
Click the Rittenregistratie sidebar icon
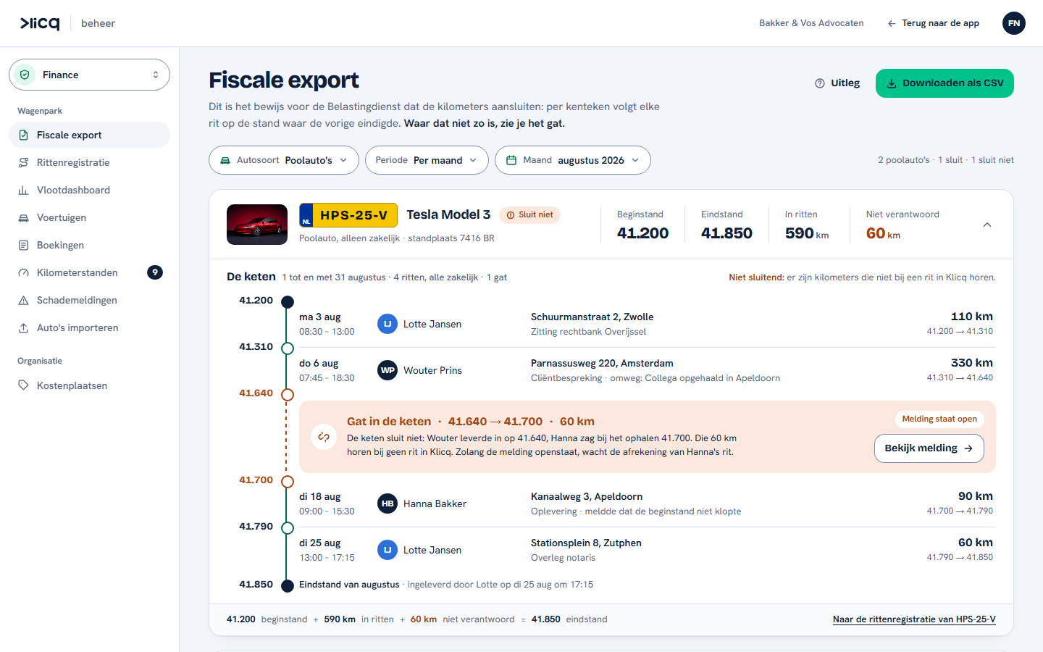tap(23, 162)
